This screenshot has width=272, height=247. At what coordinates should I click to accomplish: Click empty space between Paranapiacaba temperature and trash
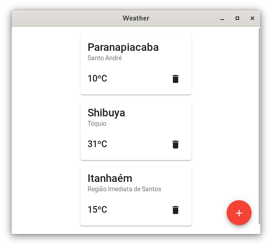138,79
